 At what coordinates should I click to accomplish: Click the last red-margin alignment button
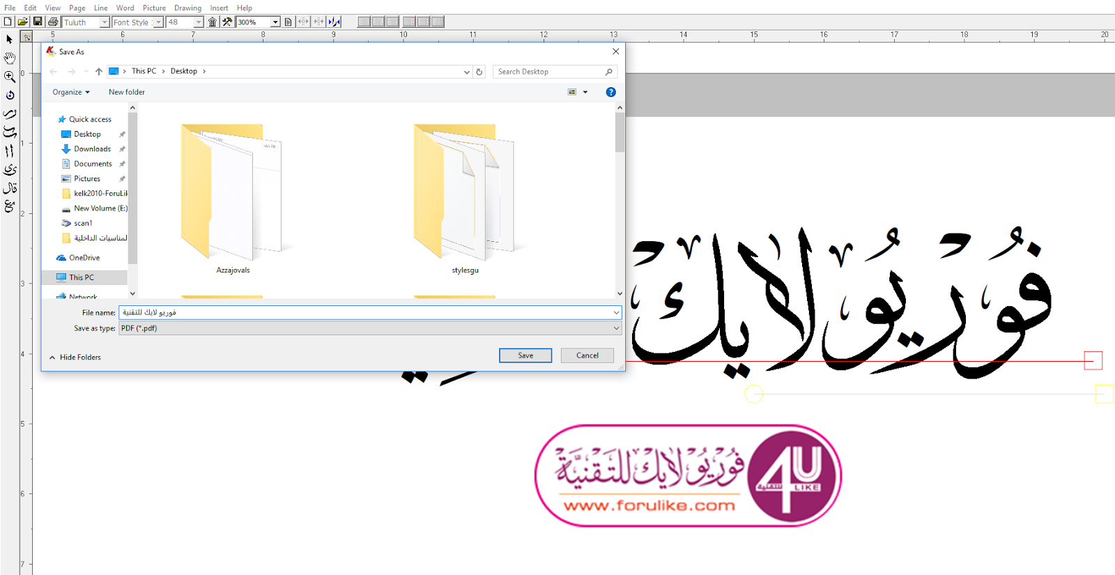(438, 22)
